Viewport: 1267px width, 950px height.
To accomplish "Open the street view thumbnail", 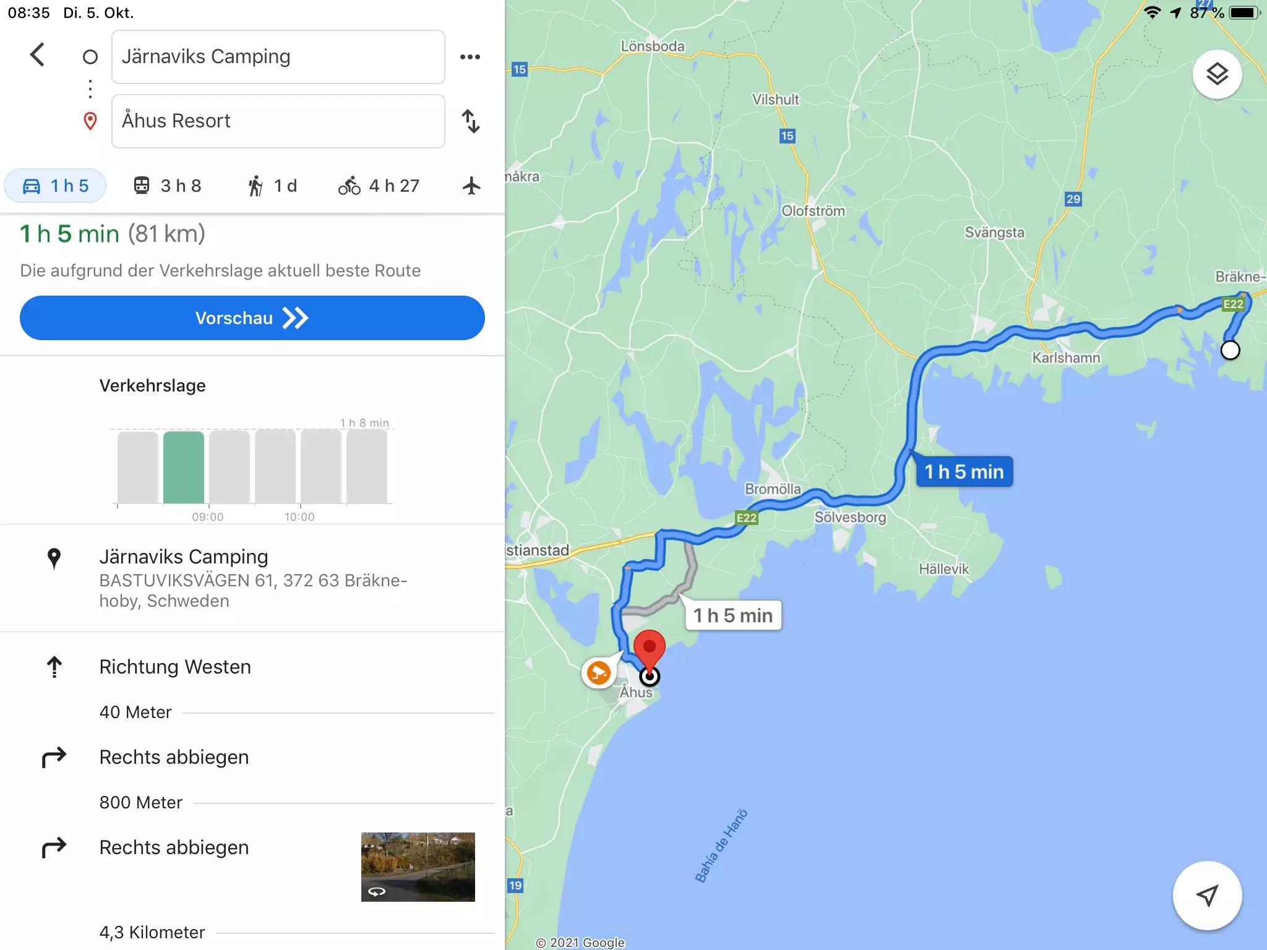I will coord(418,867).
